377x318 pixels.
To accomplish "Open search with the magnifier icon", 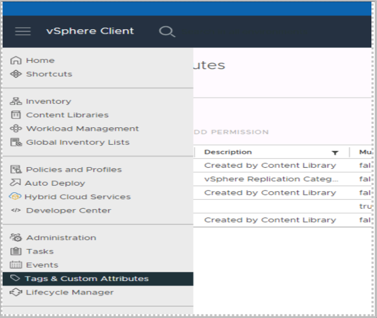I will click(167, 31).
